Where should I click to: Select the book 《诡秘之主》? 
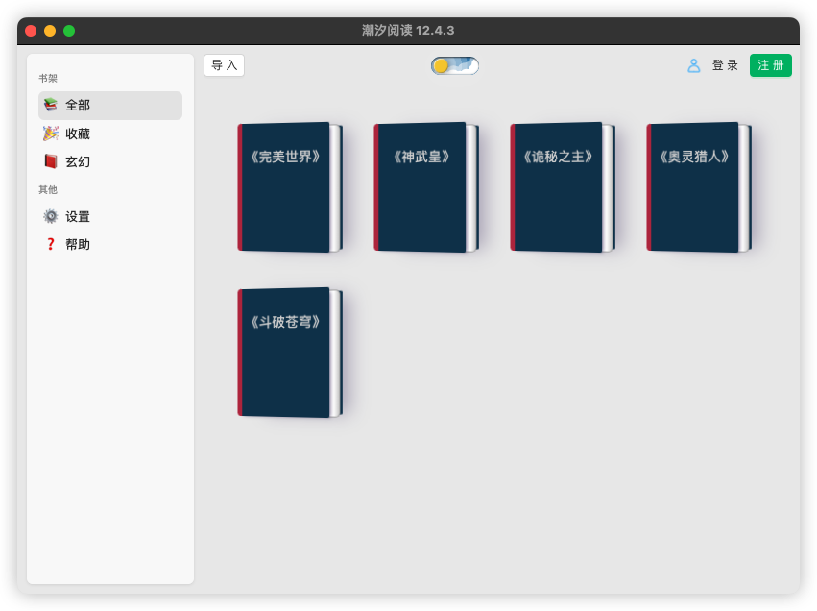[x=560, y=187]
